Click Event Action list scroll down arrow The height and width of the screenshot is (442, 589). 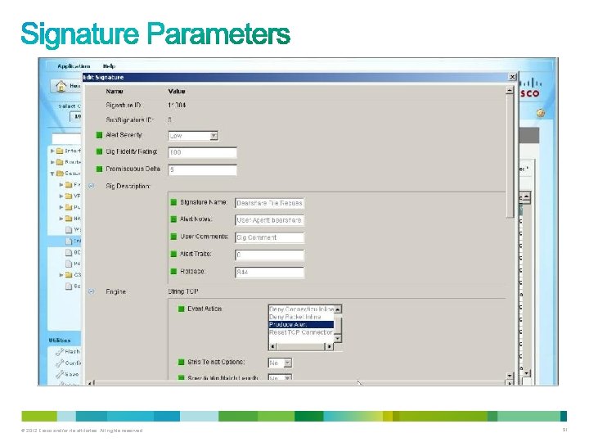pos(338,339)
